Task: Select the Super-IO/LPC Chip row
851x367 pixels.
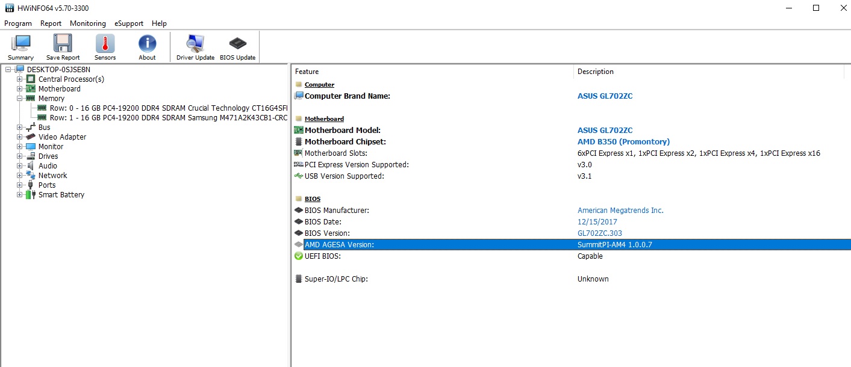Action: coord(571,279)
